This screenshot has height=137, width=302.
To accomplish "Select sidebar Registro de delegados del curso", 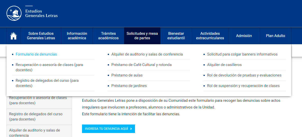I will [x=39, y=117].
